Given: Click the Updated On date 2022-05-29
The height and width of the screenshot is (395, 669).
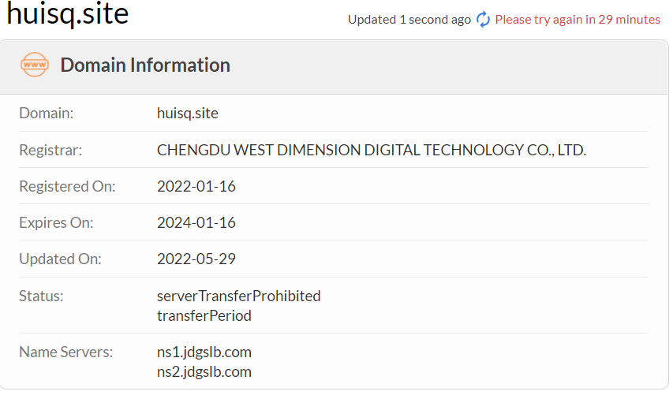Looking at the screenshot, I should (196, 259).
